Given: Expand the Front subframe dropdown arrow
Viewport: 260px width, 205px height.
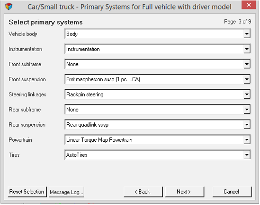Looking at the screenshot, I should (247, 64).
